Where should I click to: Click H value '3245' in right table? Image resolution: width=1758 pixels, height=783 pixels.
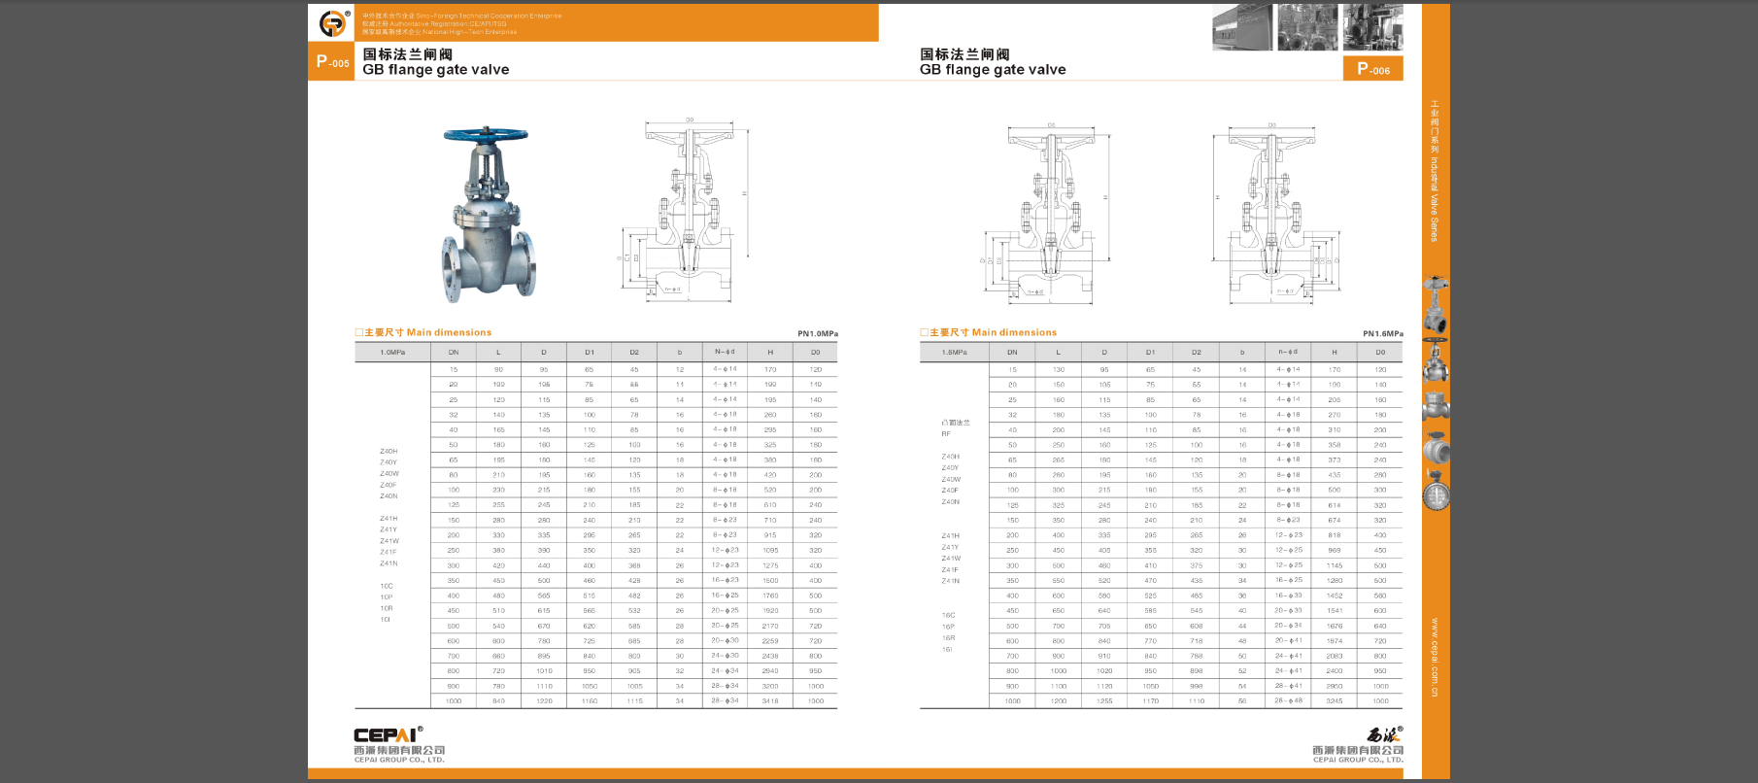coord(1335,701)
